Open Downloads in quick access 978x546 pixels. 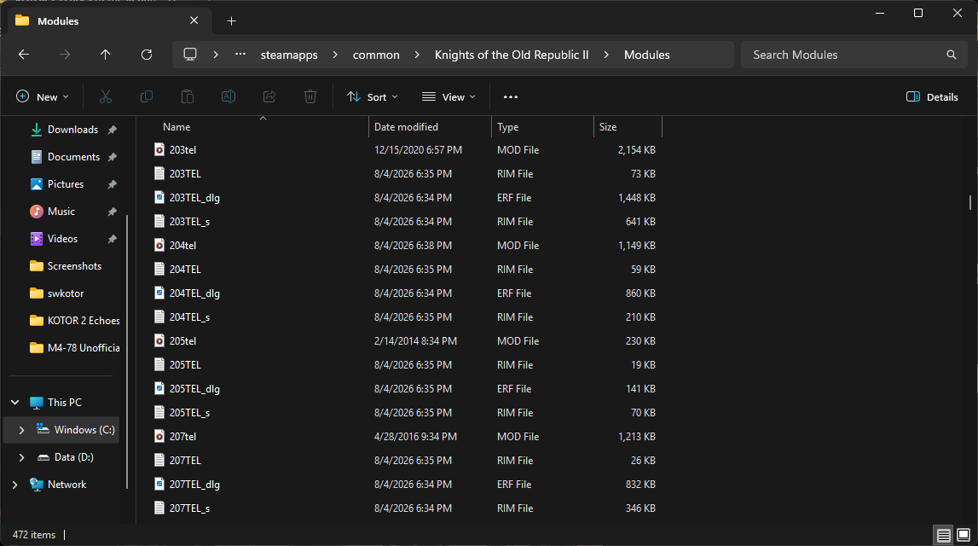point(73,130)
